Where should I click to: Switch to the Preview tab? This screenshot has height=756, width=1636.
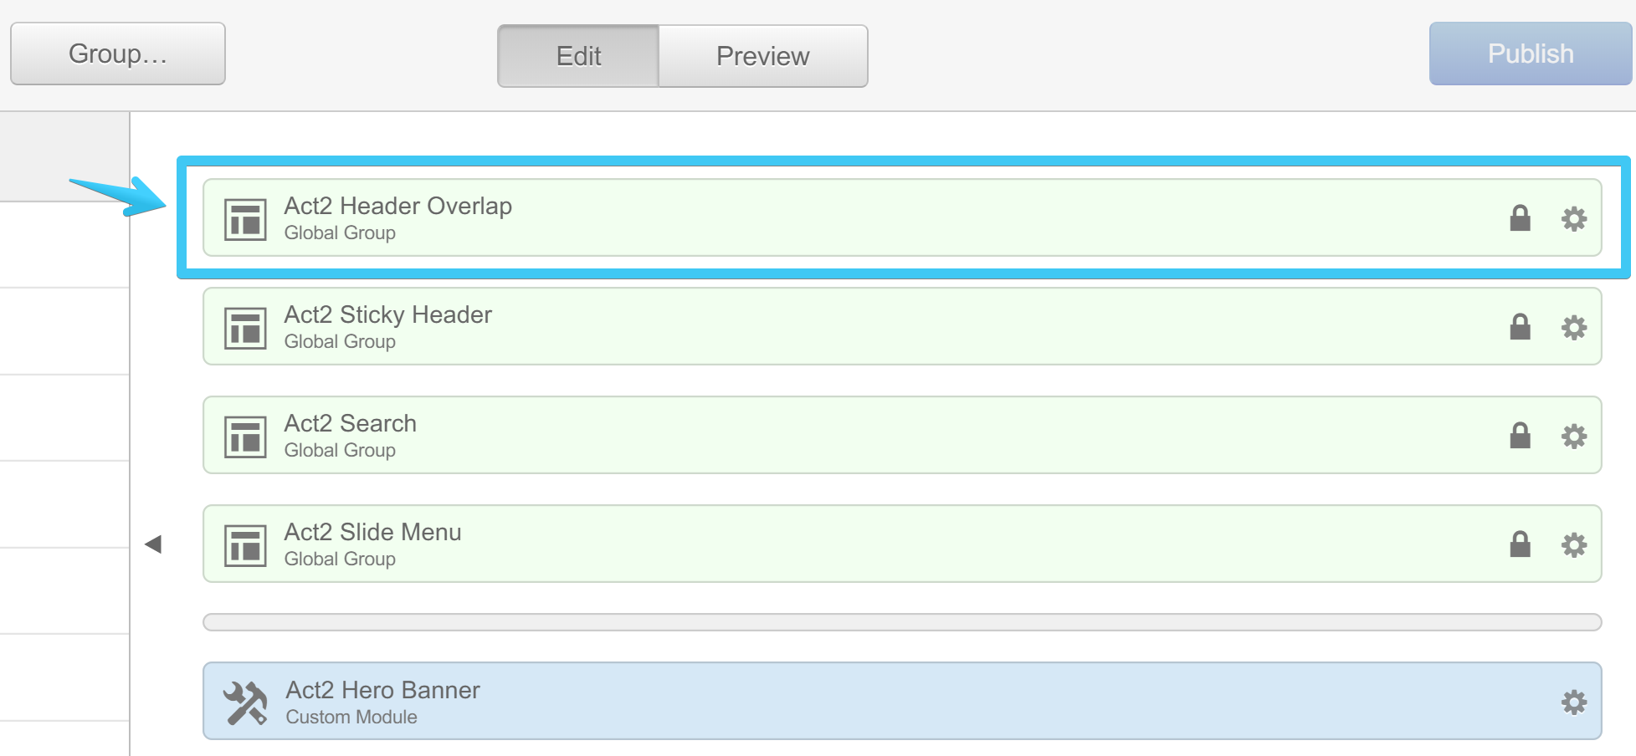[762, 56]
